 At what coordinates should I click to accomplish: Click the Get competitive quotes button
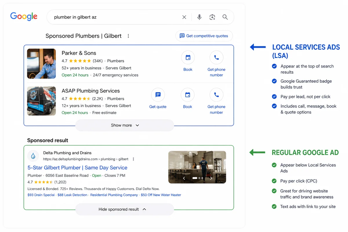point(204,36)
